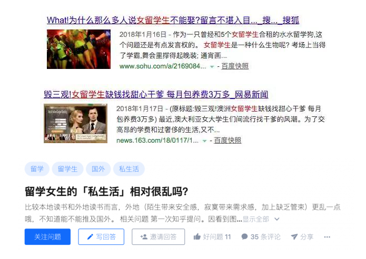Select the 留学生 topic tag

click(67, 168)
